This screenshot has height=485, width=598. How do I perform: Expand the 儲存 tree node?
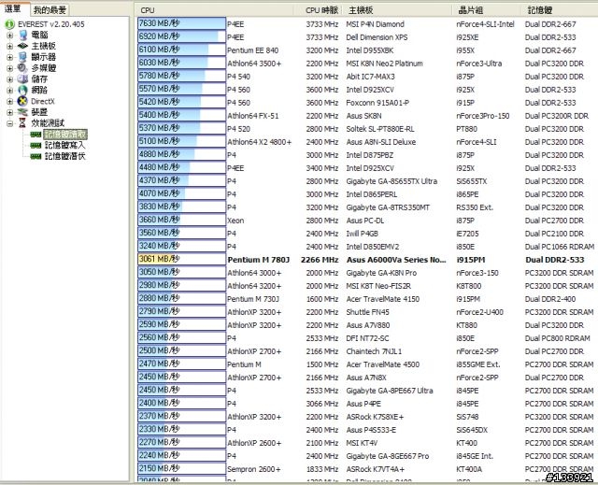pos(9,79)
